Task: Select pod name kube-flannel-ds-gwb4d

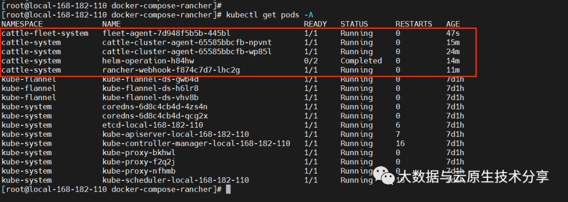Action: (150, 79)
